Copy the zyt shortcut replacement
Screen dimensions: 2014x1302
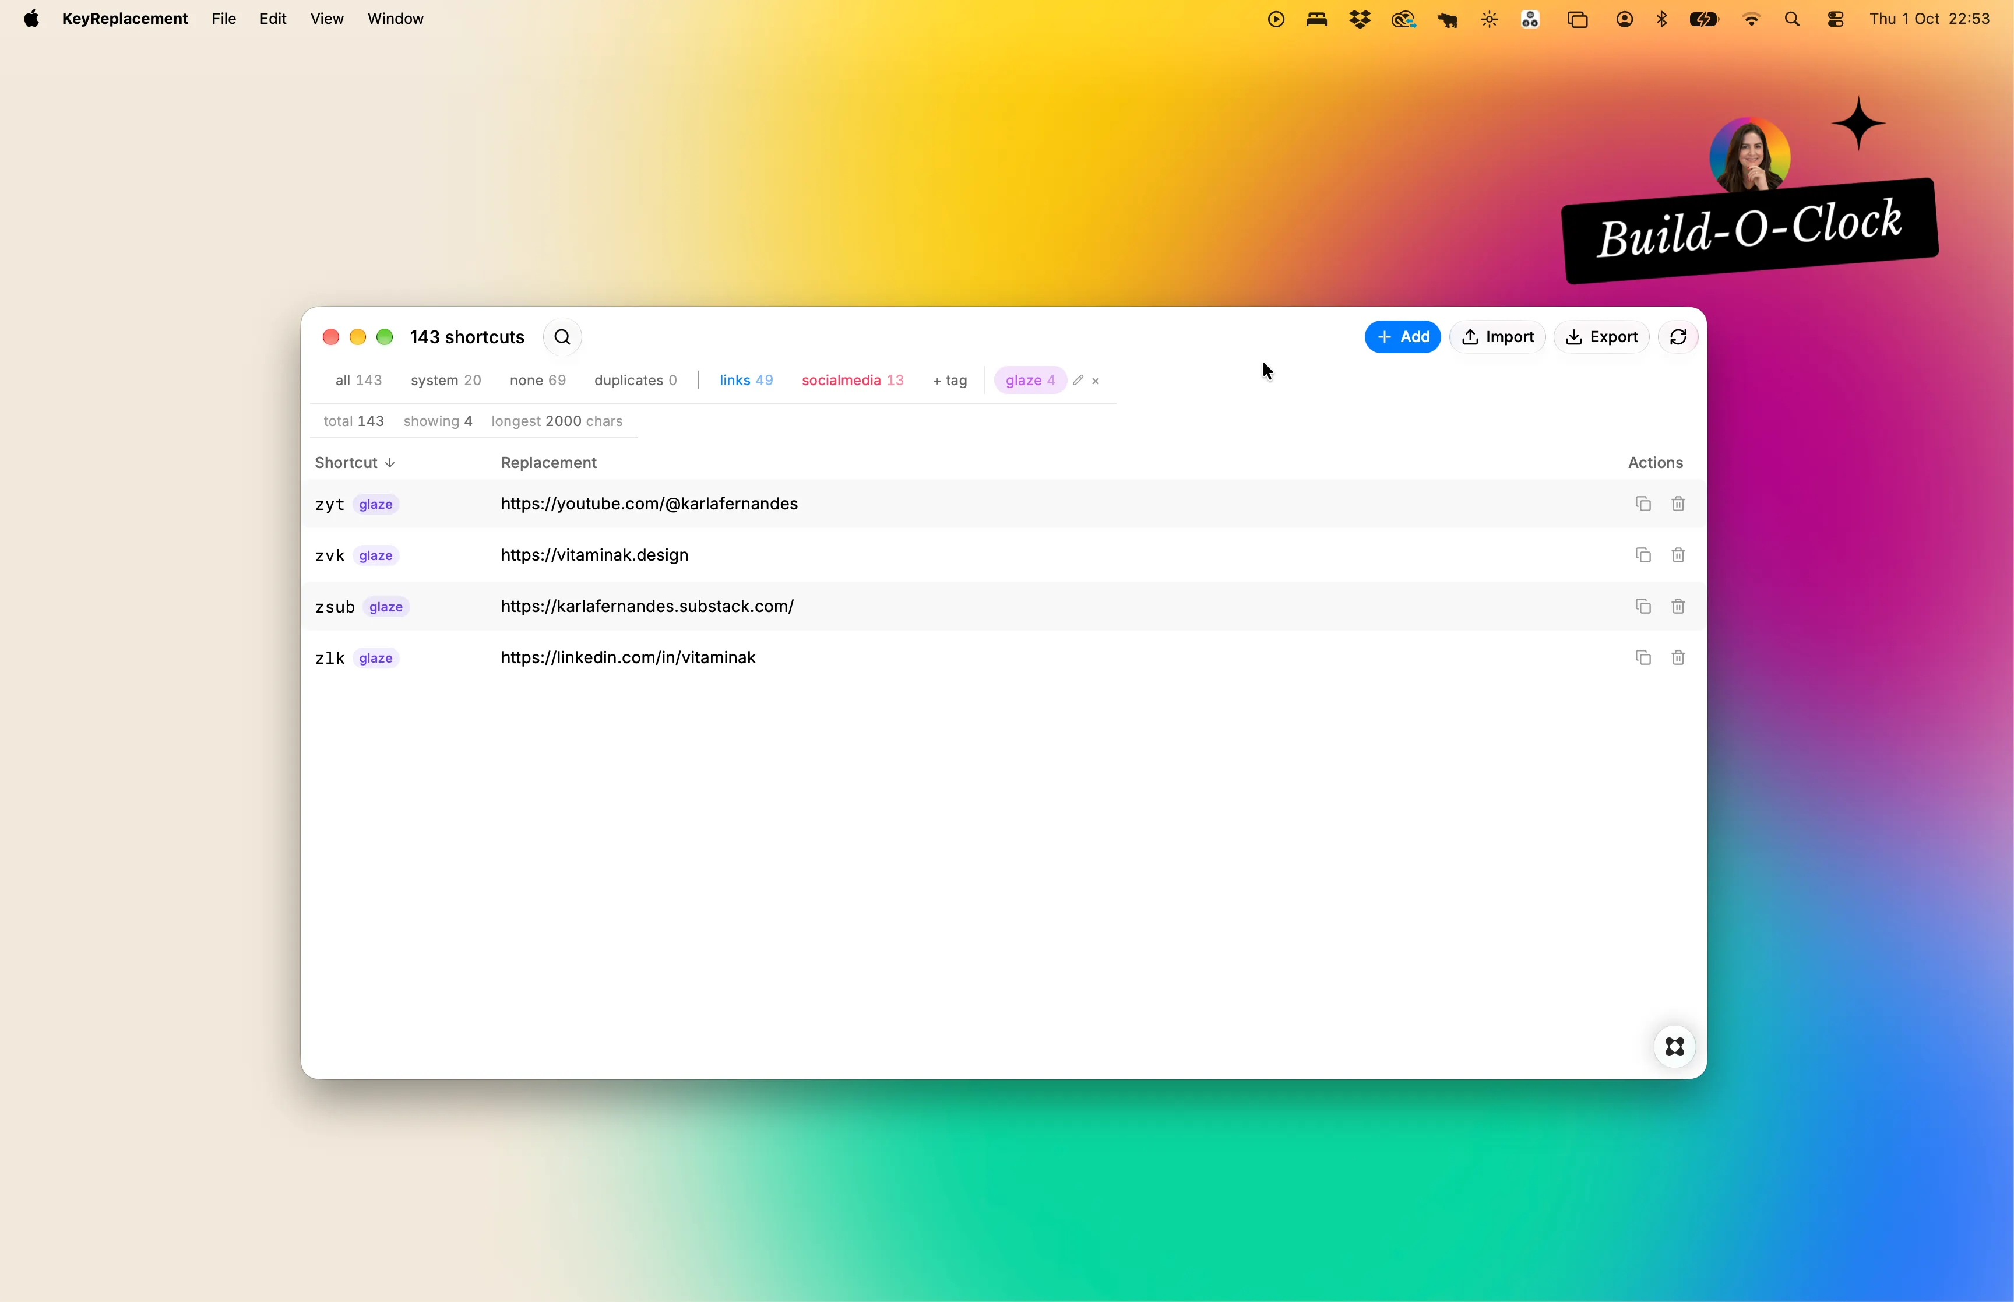(1643, 504)
